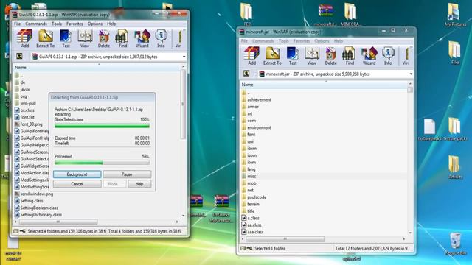
Task: Select texturepacks file on desktop
Action: coord(429,130)
